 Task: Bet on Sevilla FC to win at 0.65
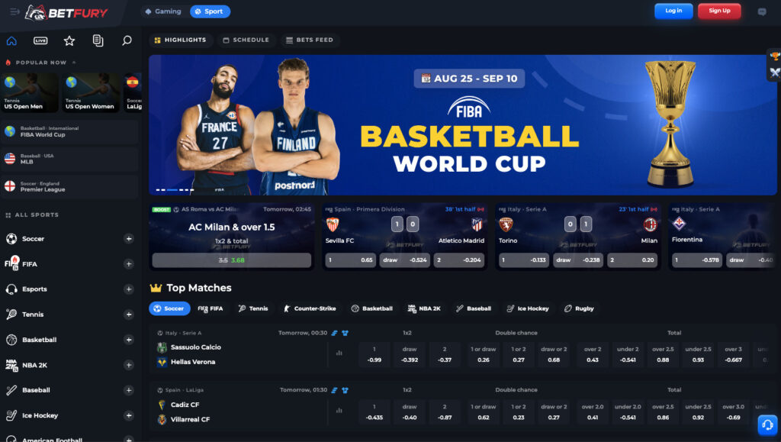point(351,260)
